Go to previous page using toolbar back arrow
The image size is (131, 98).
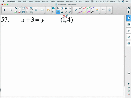tap(5, 10)
